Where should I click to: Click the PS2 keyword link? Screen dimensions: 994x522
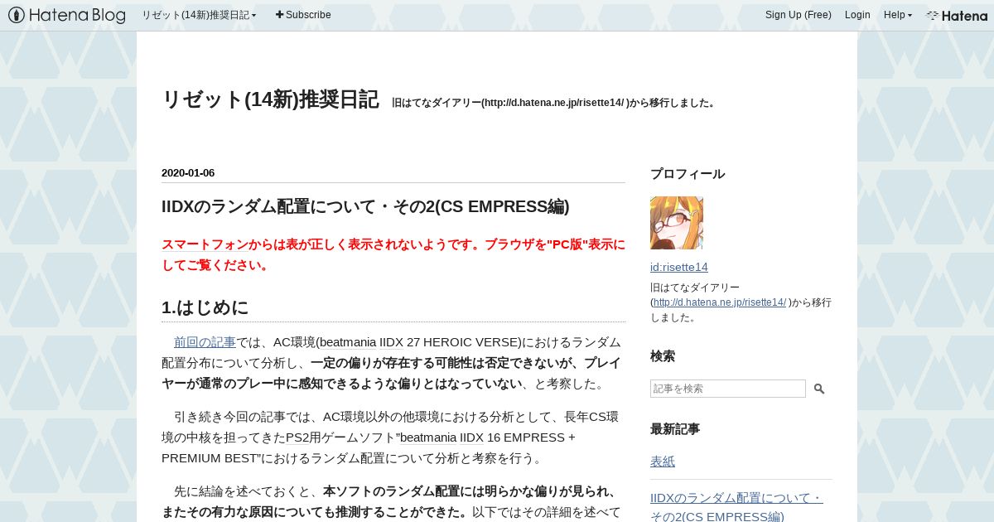[x=297, y=437]
